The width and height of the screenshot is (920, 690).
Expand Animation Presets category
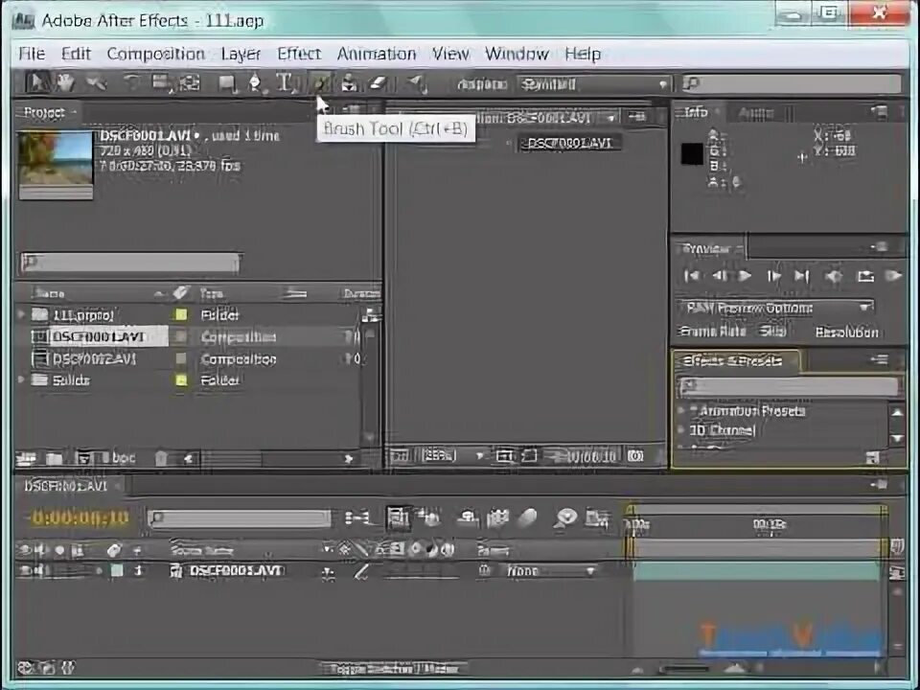[681, 411]
